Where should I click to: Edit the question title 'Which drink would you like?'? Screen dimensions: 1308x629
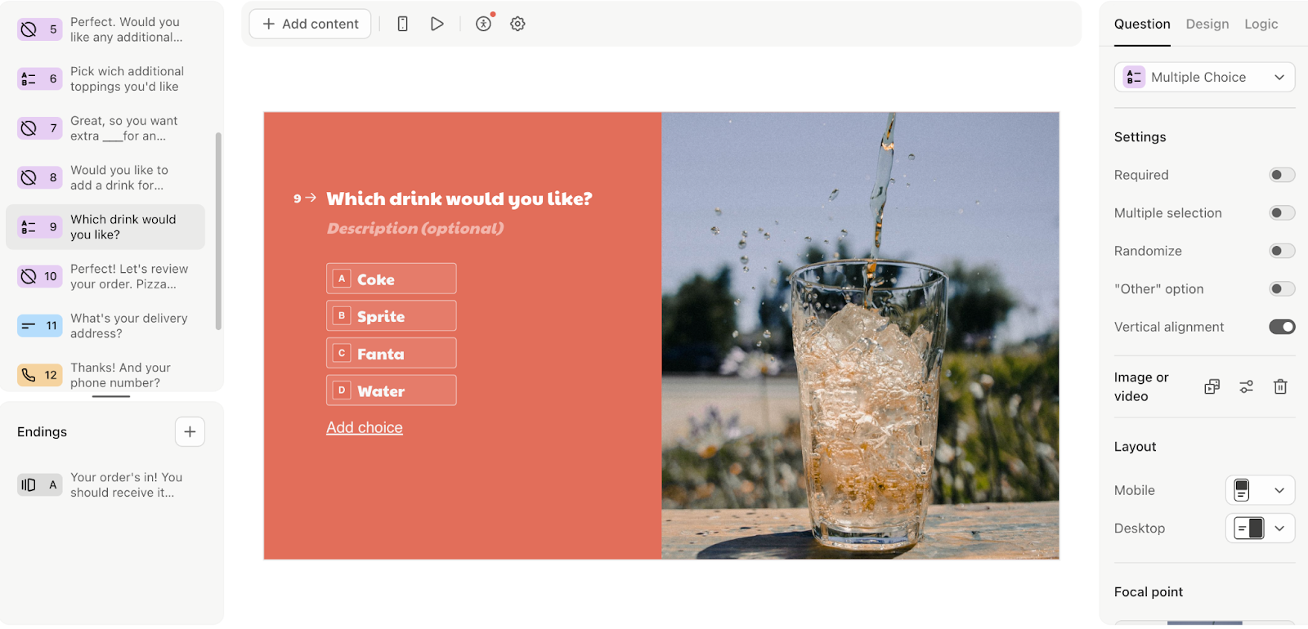click(459, 199)
